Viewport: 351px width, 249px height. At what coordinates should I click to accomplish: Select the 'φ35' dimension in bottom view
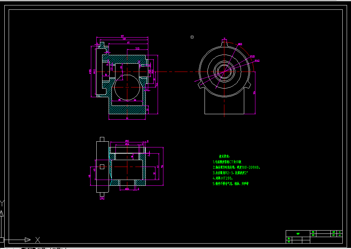(127, 189)
